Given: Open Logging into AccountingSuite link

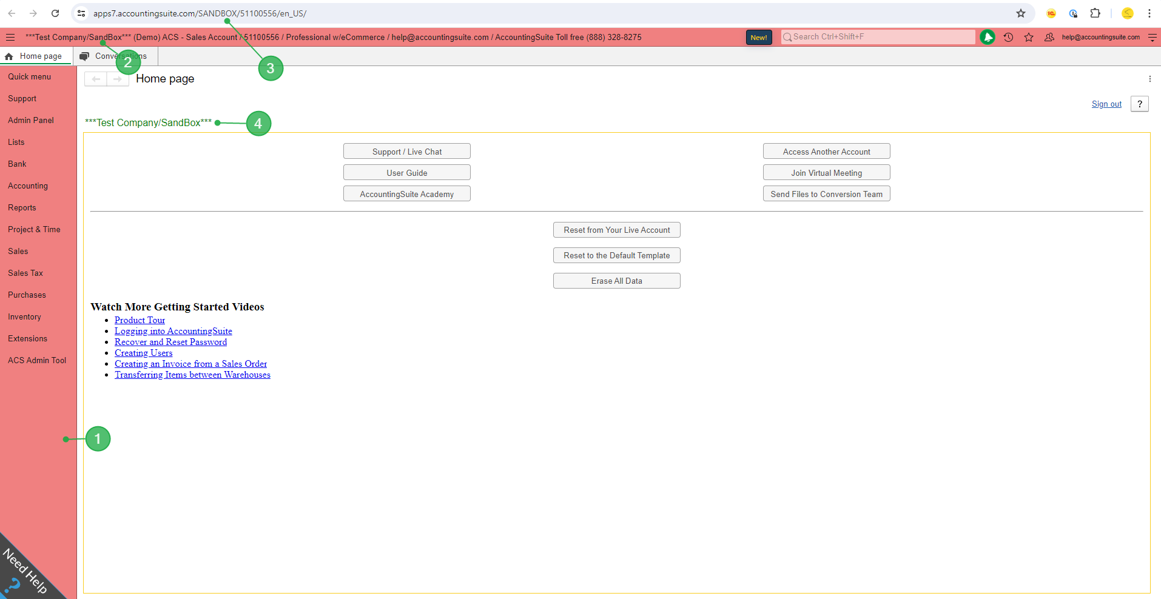Looking at the screenshot, I should [x=173, y=331].
